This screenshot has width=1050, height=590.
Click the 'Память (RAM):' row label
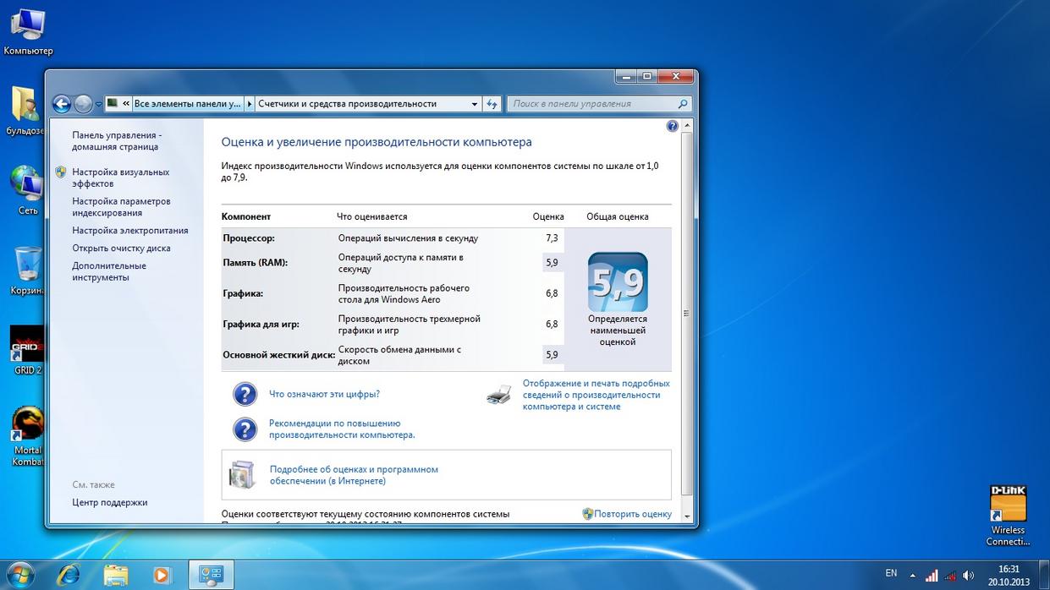point(256,263)
